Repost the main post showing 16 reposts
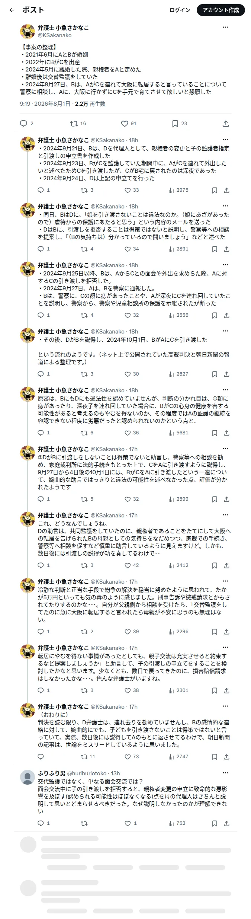This screenshot has width=251, height=919. (78, 124)
